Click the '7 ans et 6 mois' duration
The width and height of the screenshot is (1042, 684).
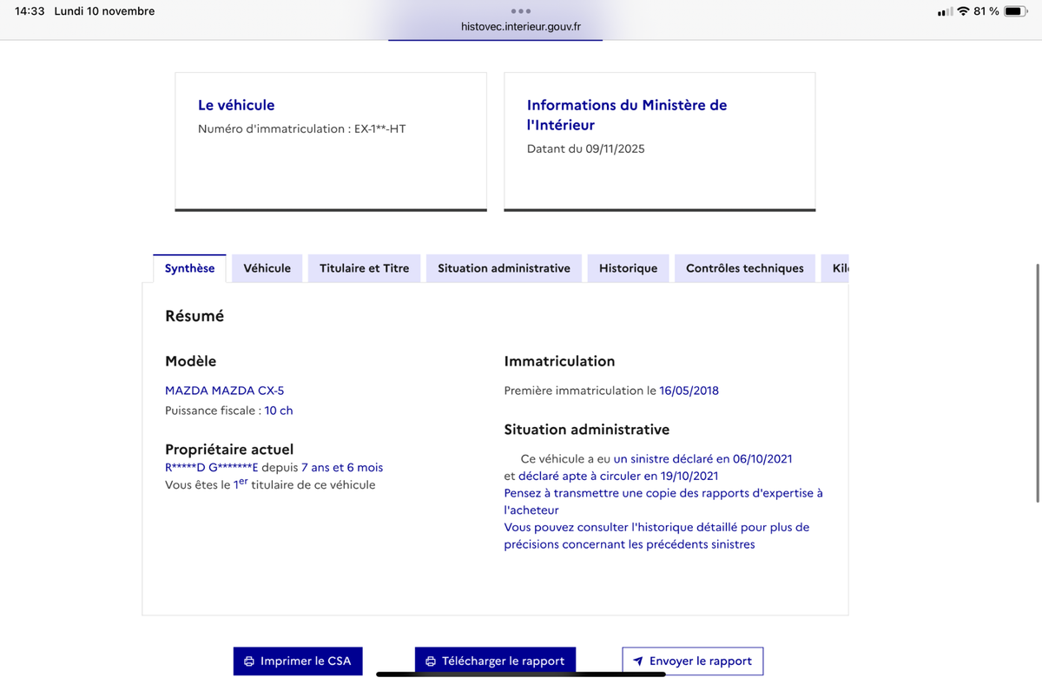[x=342, y=467]
